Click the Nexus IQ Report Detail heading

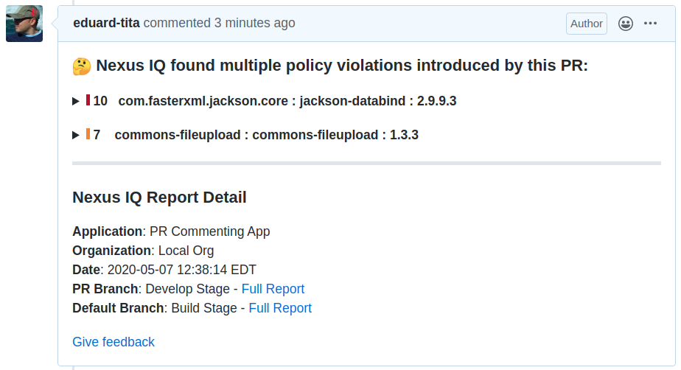pyautogui.click(x=159, y=198)
